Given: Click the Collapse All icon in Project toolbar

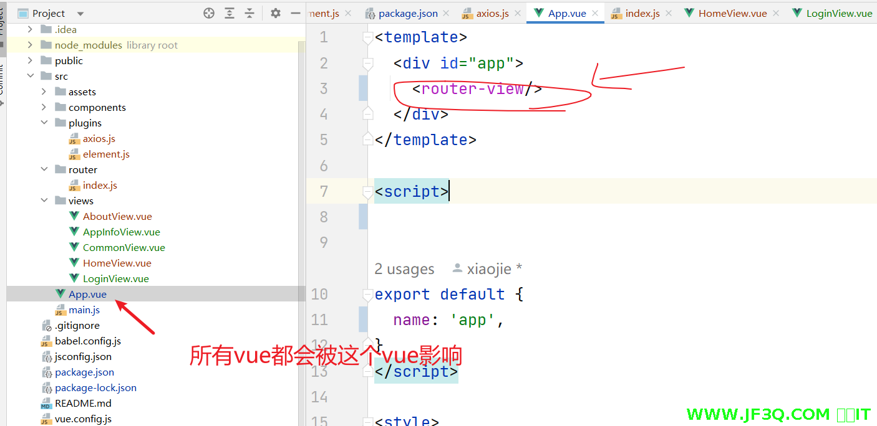Looking at the screenshot, I should click(x=250, y=13).
